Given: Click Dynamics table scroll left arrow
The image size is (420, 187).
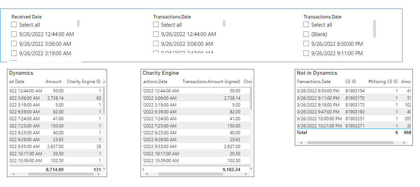Looking at the screenshot, I should click(13, 174).
